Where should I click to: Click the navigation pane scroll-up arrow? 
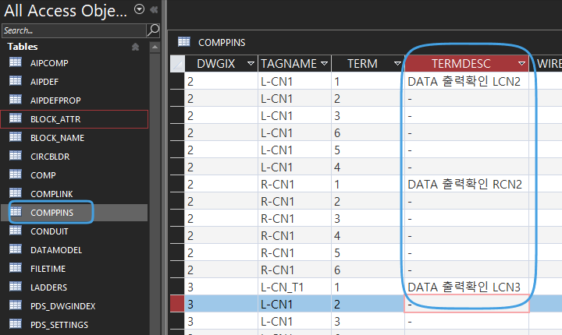point(155,48)
